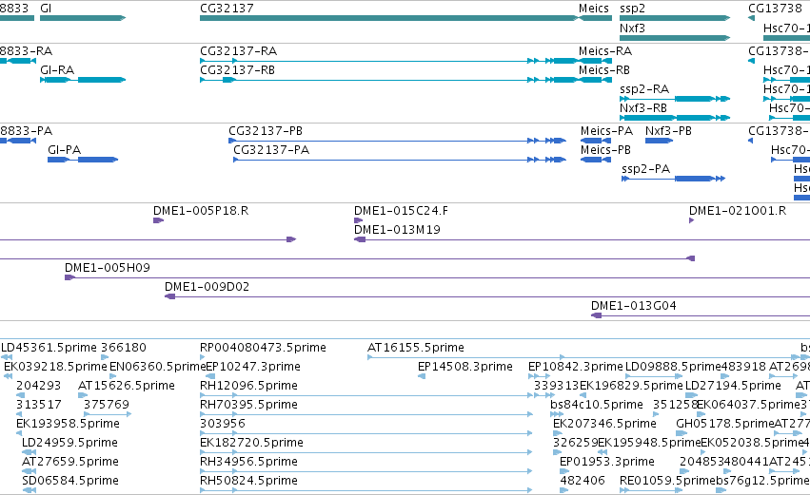The width and height of the screenshot is (810, 495).
Task: Select the Meics-RB transcript label
Action: (x=603, y=70)
